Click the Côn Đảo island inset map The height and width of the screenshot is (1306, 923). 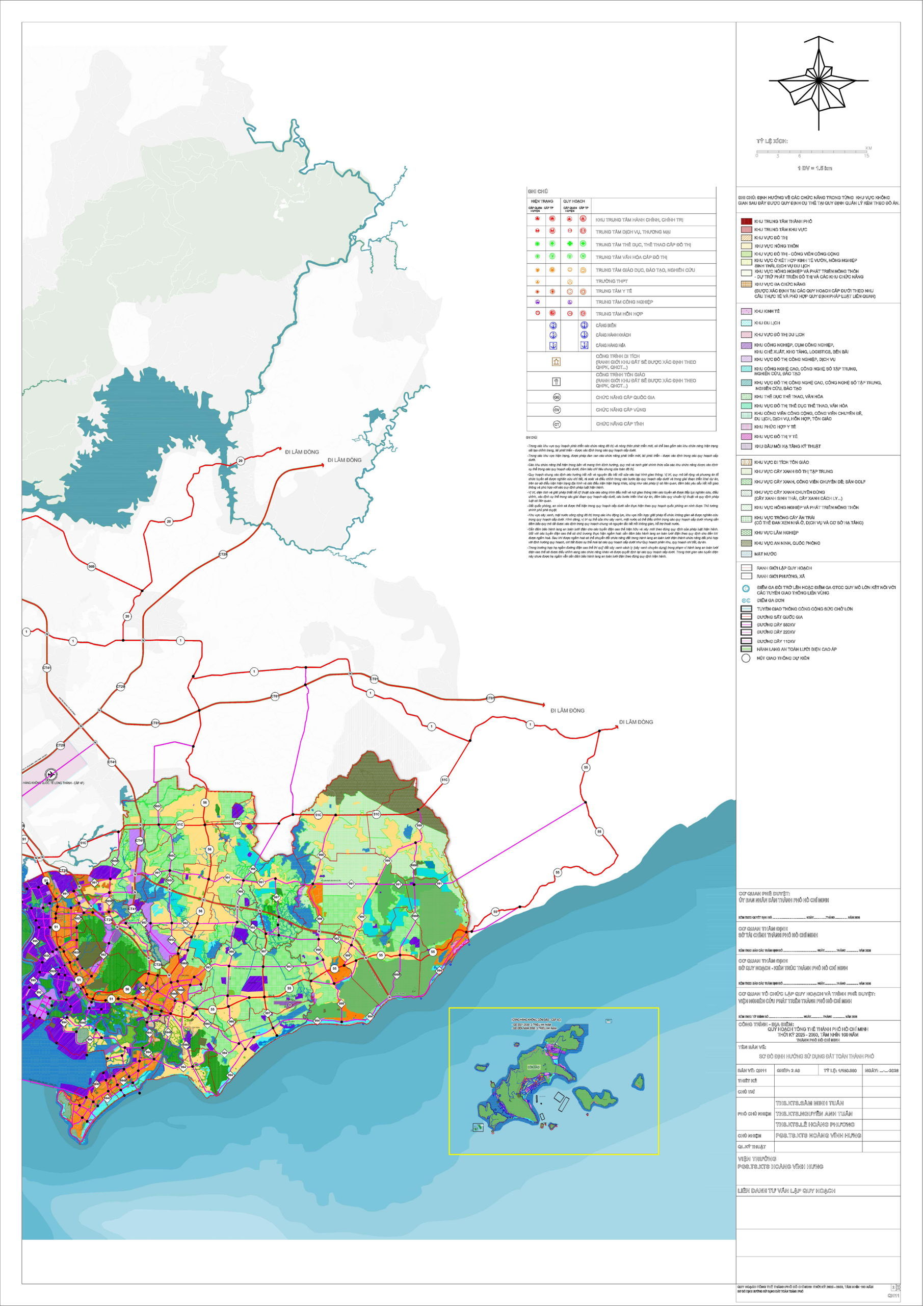[553, 1081]
